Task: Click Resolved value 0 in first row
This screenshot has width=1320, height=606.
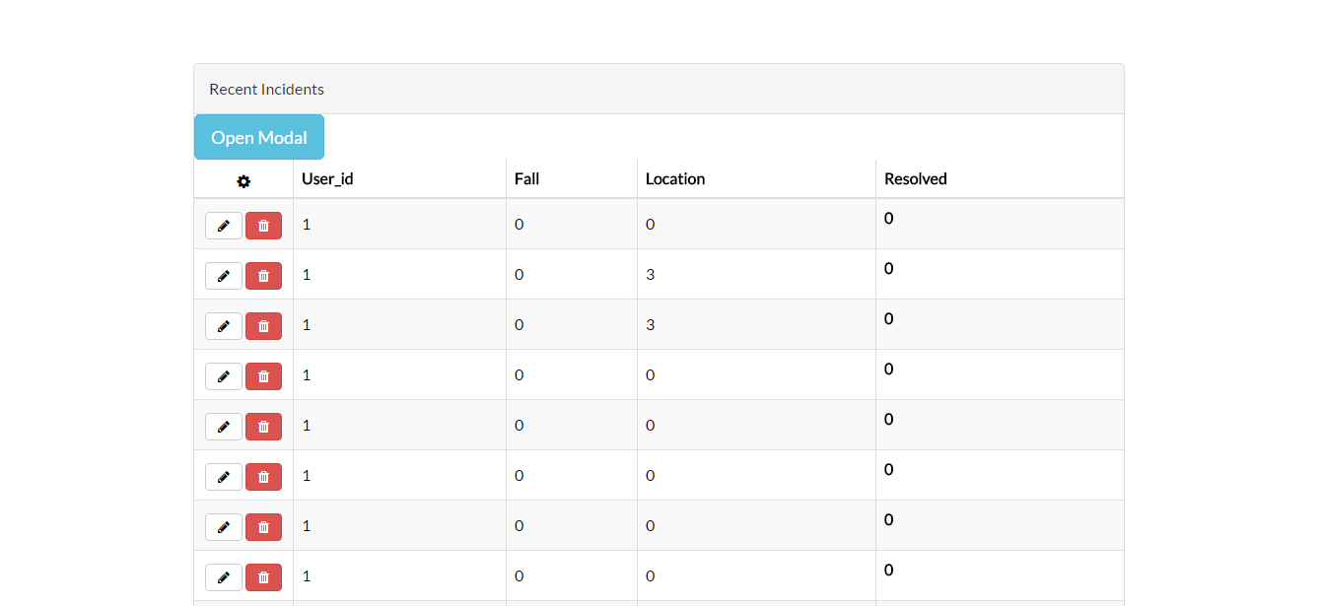Action: pos(888,218)
